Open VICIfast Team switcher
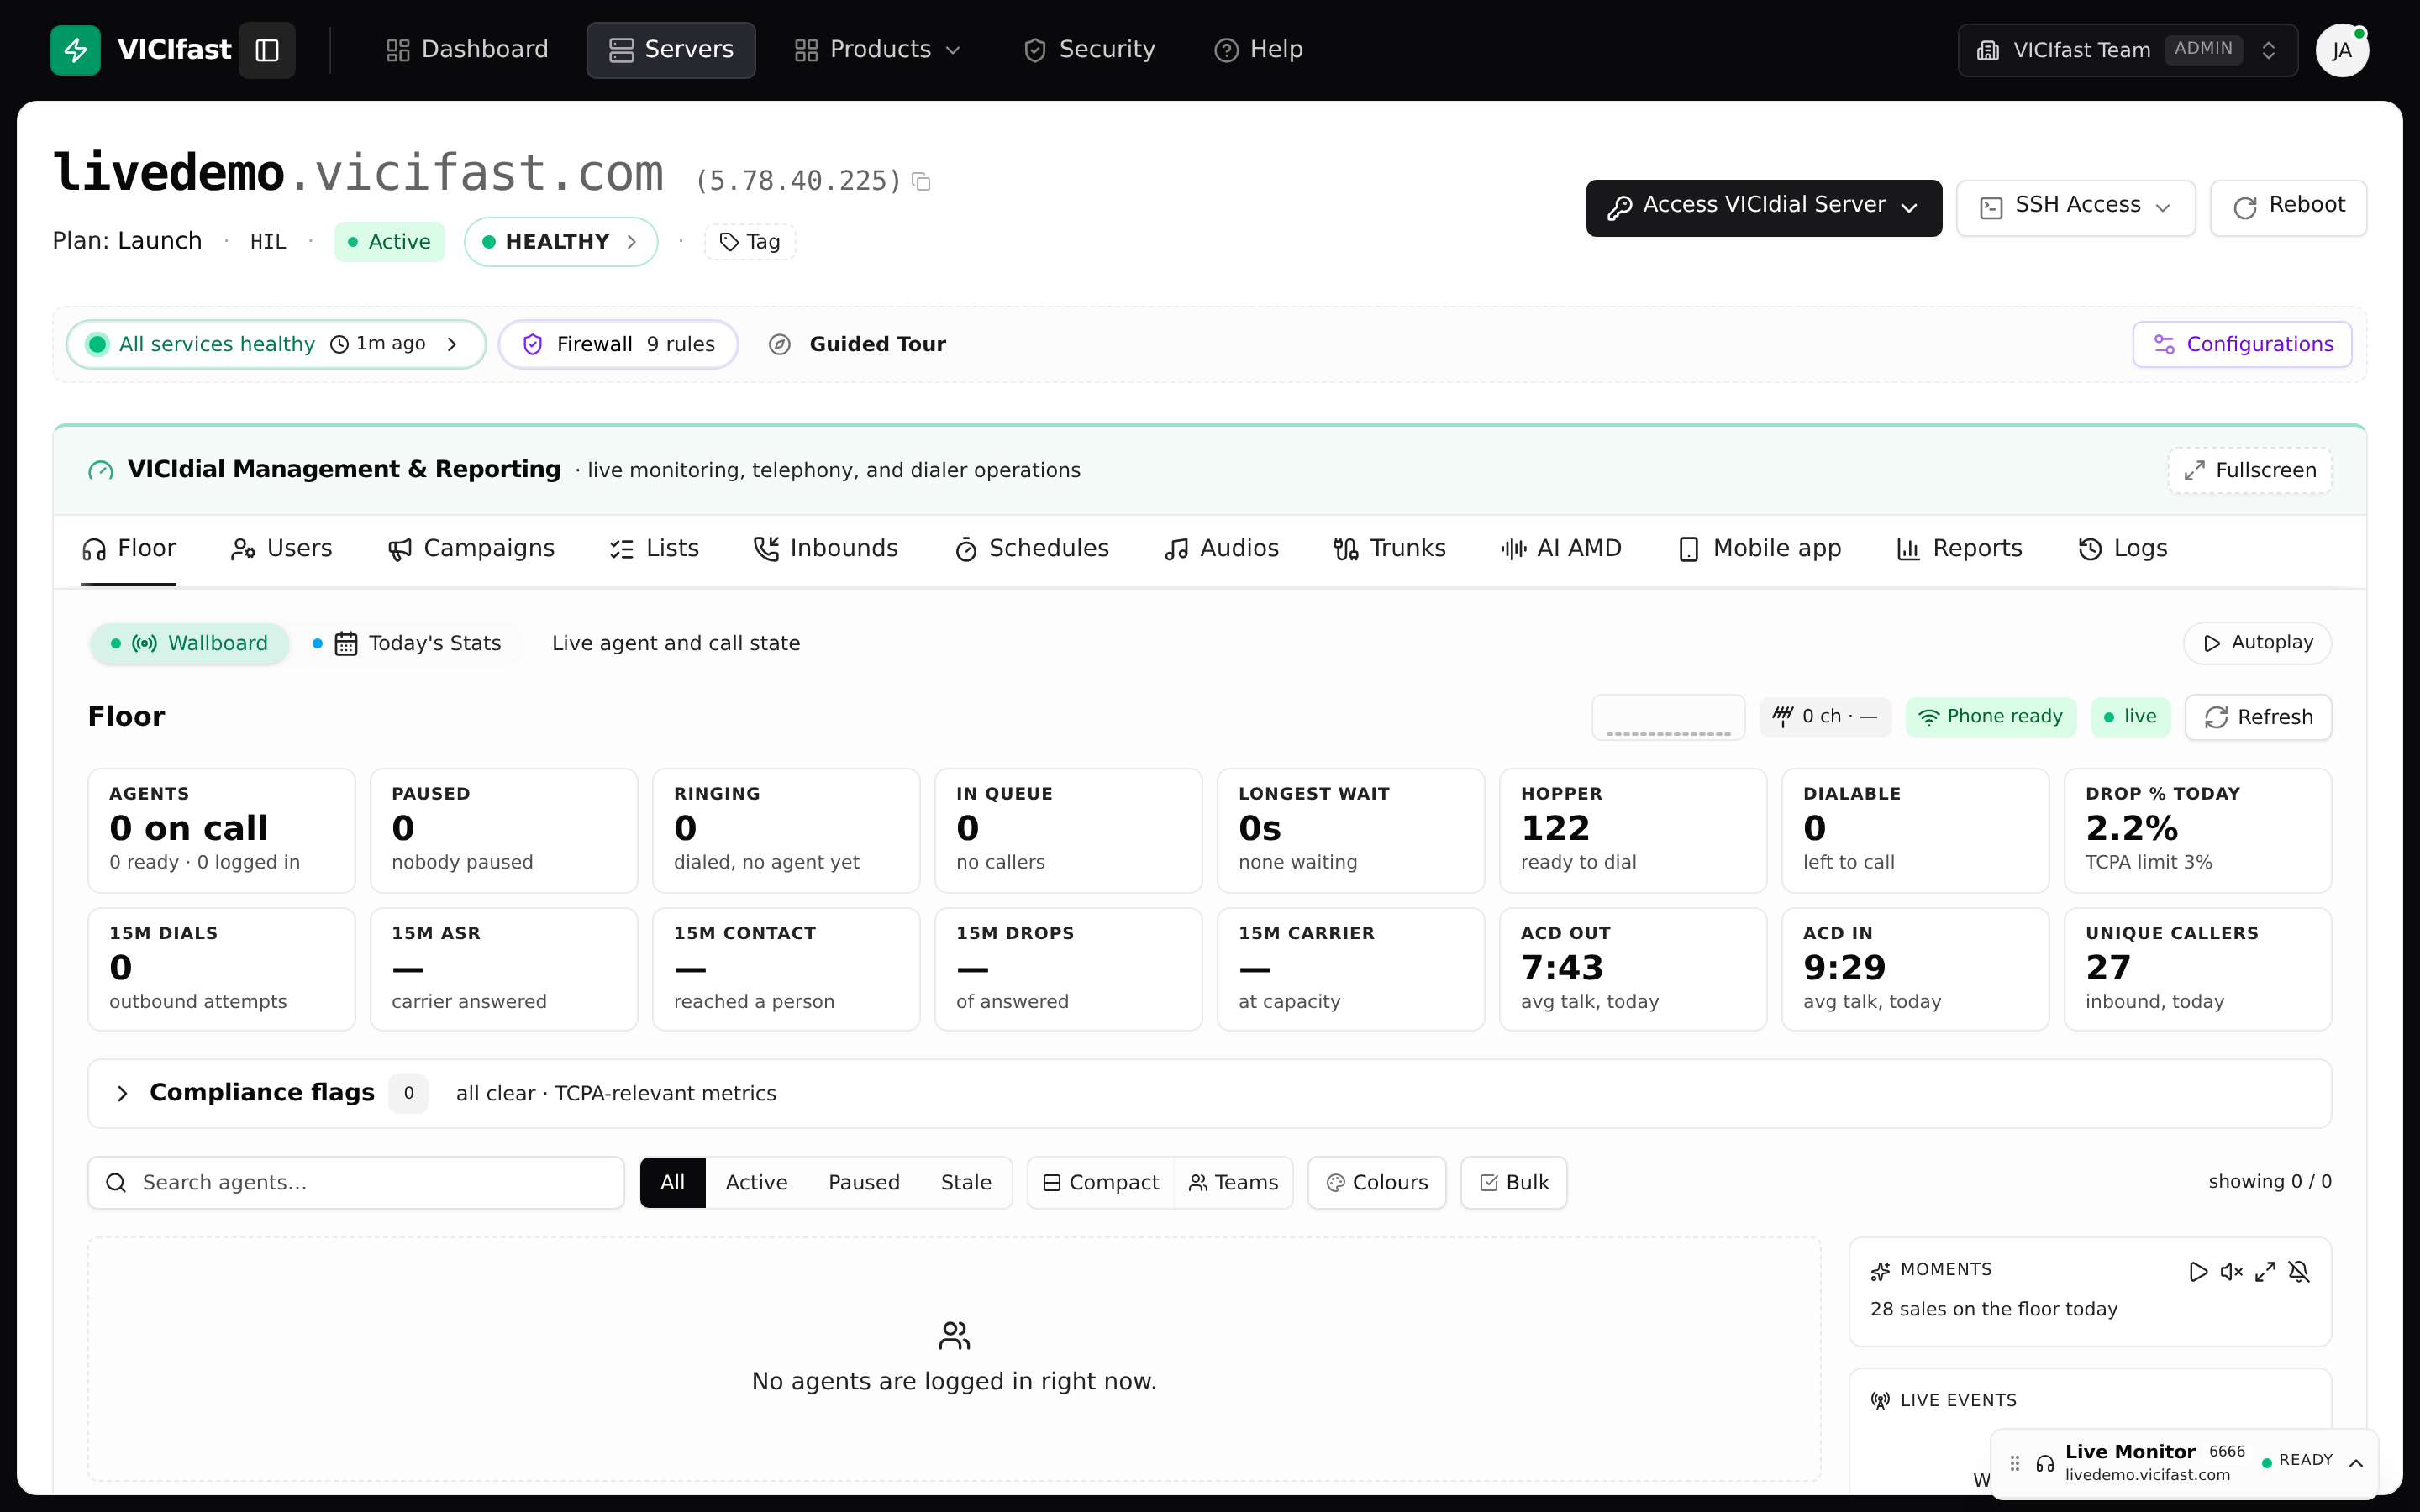The width and height of the screenshot is (2420, 1512). pos(2128,50)
